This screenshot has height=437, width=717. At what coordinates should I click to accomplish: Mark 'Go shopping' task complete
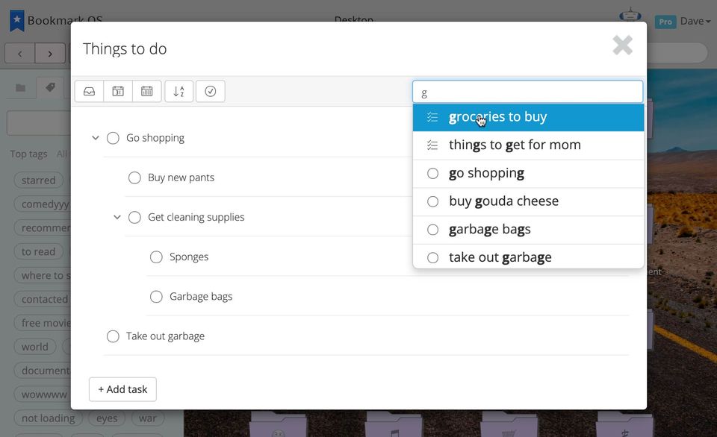point(113,138)
